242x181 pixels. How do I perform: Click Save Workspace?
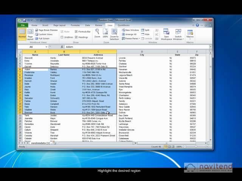pyautogui.click(x=166, y=34)
